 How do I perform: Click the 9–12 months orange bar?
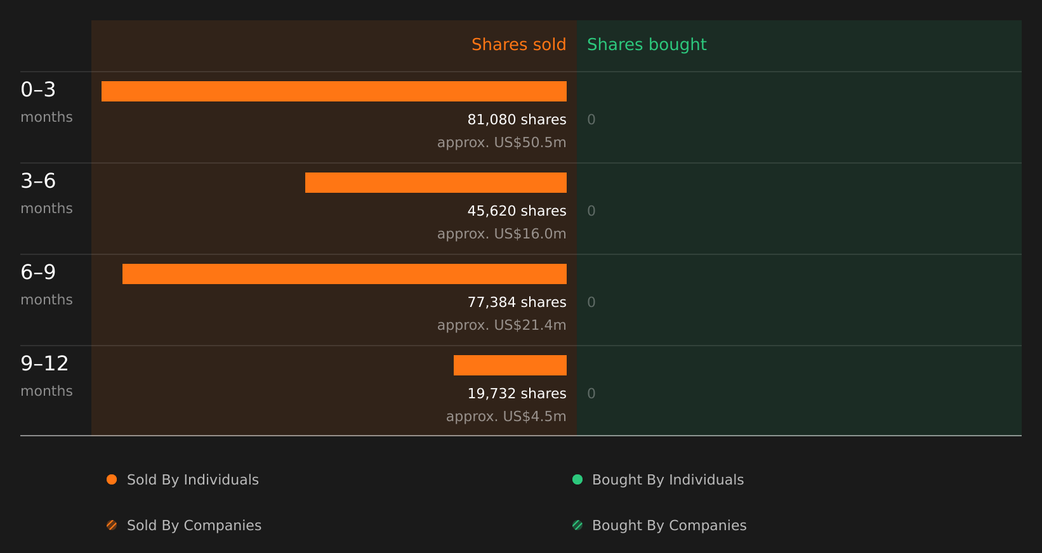[x=510, y=365]
